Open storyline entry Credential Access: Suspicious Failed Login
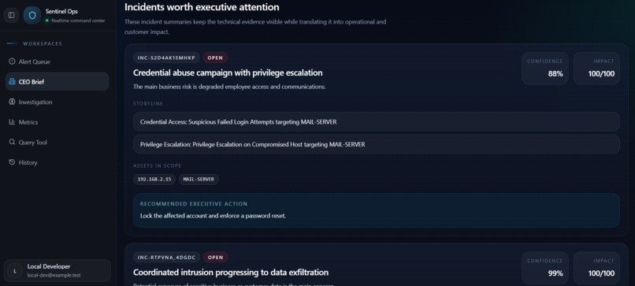This screenshot has width=635, height=286. pos(377,121)
